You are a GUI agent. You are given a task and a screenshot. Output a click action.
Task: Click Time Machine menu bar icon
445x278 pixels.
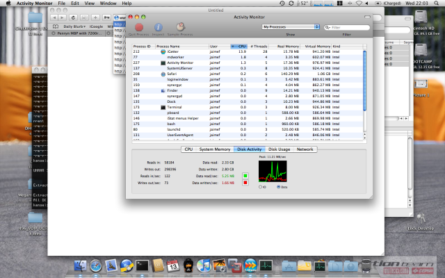click(x=282, y=3)
